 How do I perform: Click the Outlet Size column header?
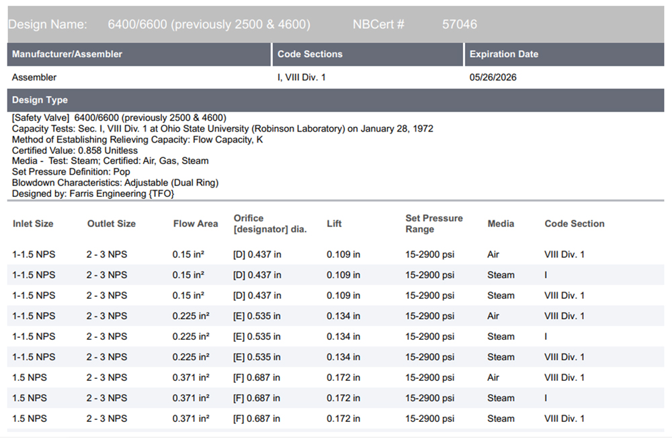click(111, 224)
